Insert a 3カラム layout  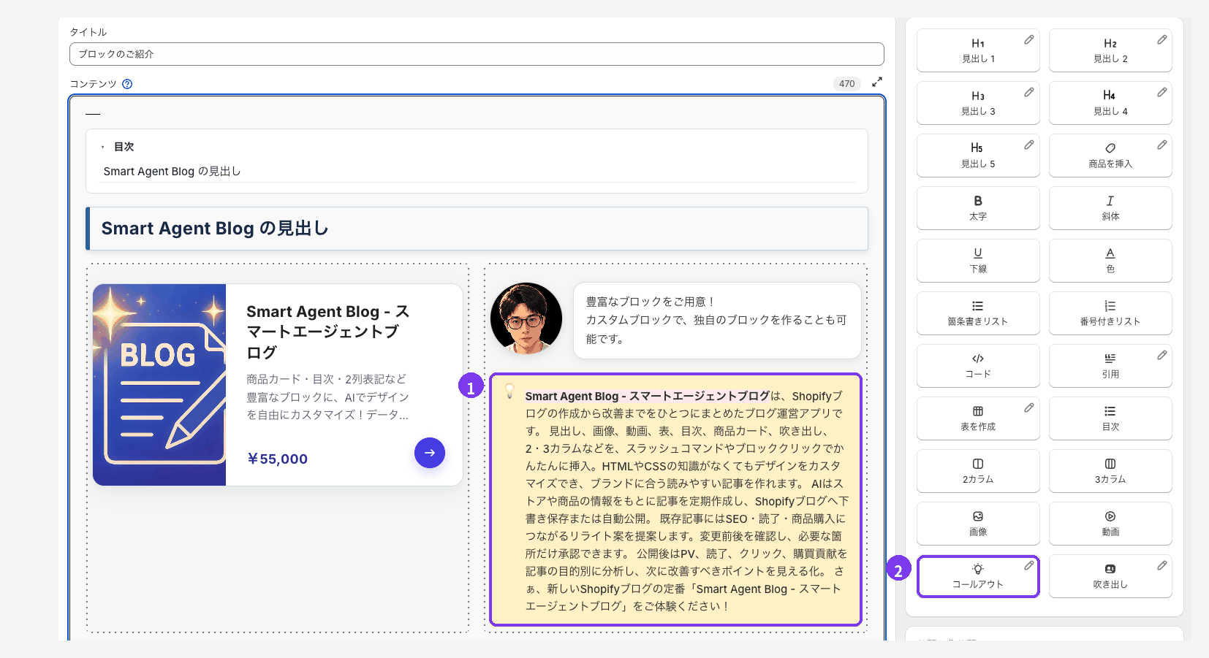tap(1110, 471)
